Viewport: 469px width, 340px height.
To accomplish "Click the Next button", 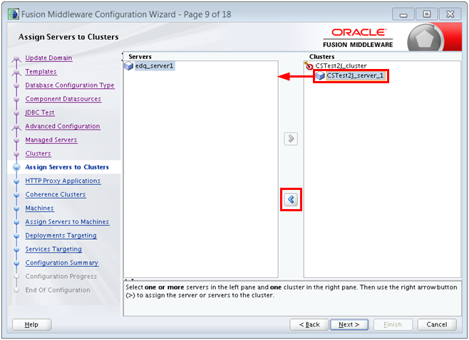I will tap(349, 324).
